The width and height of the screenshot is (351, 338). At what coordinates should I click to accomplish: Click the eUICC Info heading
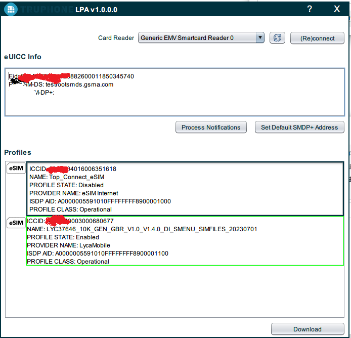click(23, 57)
